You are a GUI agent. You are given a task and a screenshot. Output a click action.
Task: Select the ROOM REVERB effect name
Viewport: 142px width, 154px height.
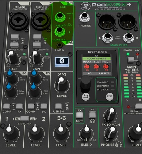point(96,59)
